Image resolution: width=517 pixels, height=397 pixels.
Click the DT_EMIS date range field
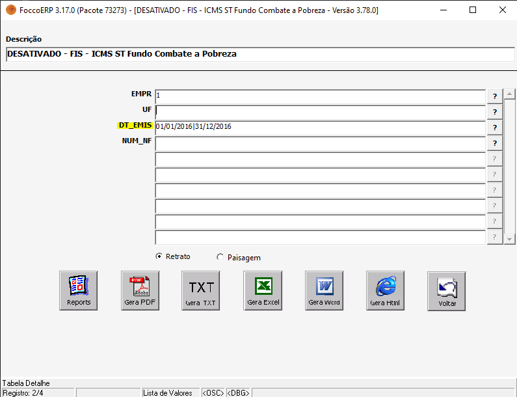320,128
